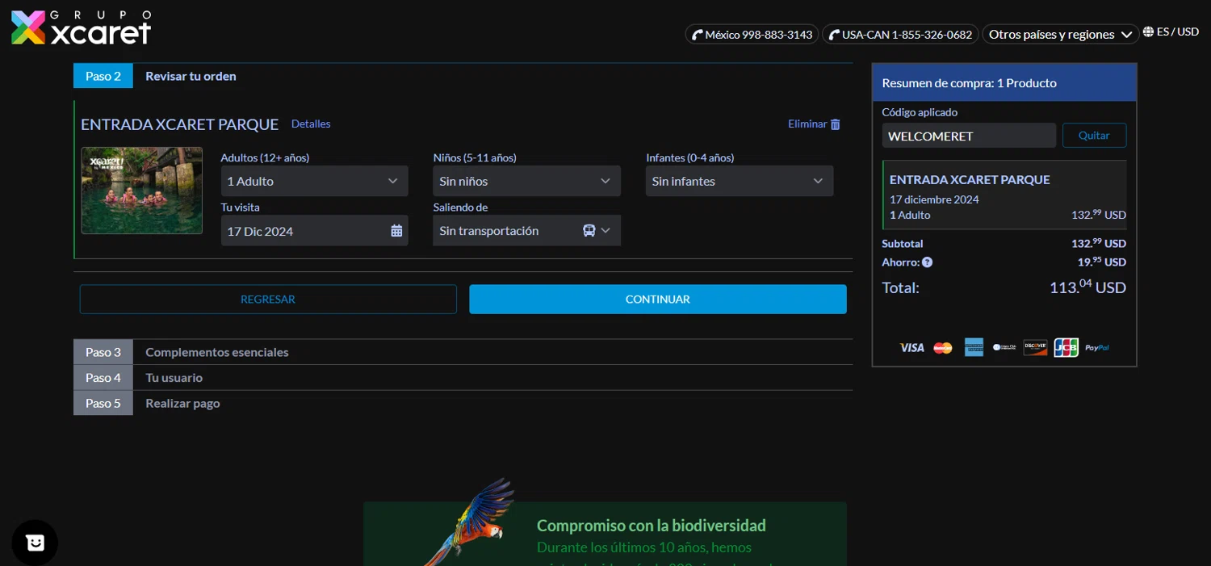Click the CONTINUAR button

658,300
